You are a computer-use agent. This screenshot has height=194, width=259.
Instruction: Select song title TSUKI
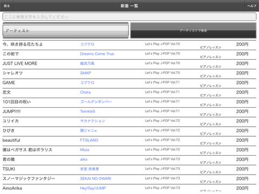(x=9, y=169)
